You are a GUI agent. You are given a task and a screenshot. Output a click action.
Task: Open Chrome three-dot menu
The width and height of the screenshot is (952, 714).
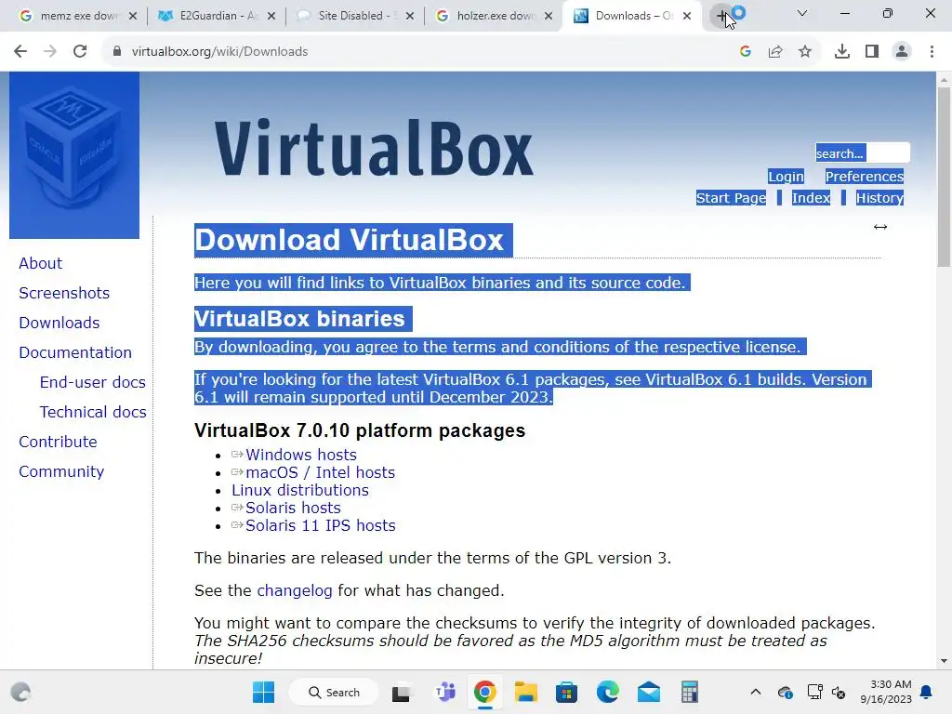(932, 52)
